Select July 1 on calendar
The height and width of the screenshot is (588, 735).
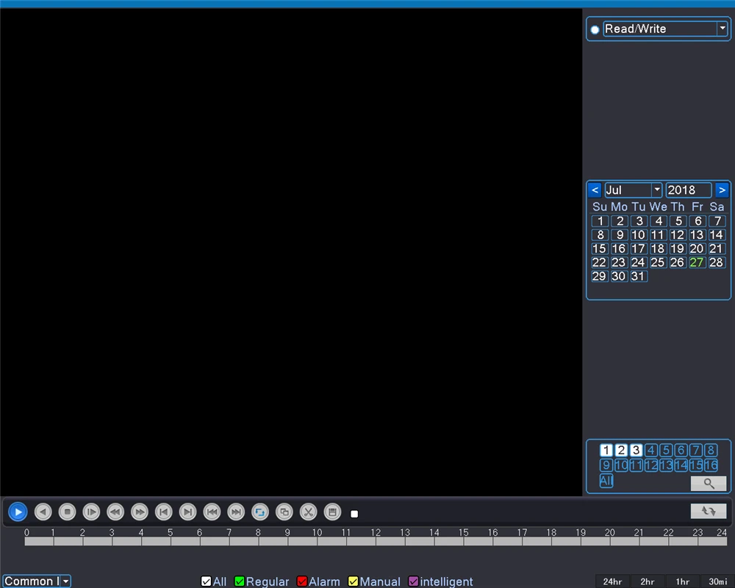coord(600,220)
